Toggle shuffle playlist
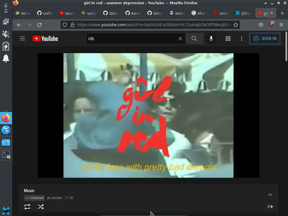Viewport: 288px width, 216px height. coord(40,207)
